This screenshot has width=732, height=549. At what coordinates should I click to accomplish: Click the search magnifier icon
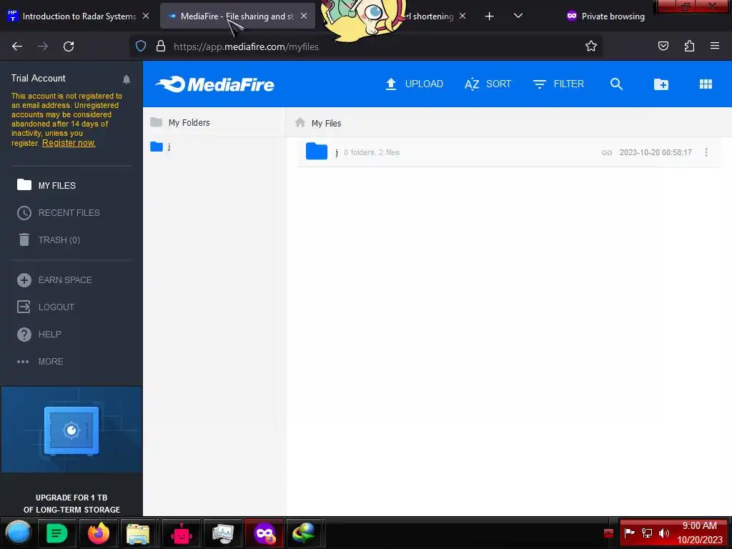[x=616, y=84]
